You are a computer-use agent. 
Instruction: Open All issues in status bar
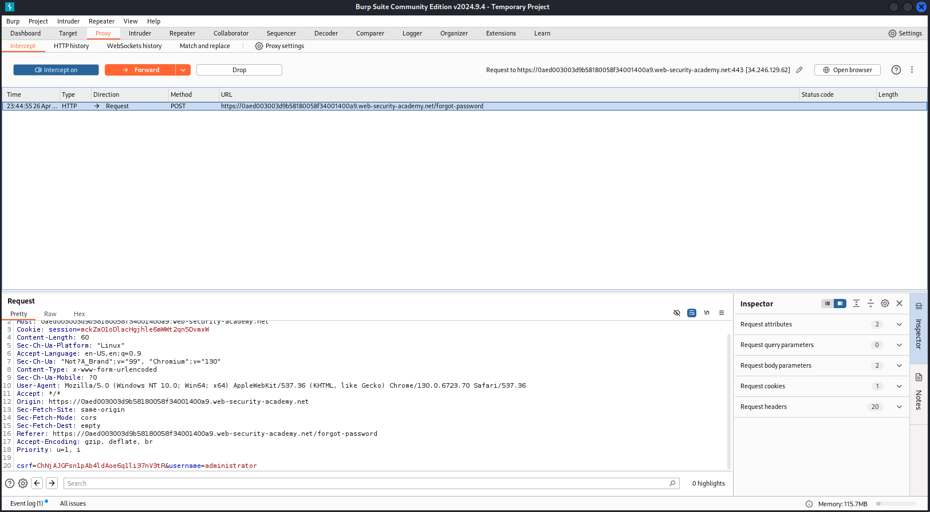click(x=73, y=503)
